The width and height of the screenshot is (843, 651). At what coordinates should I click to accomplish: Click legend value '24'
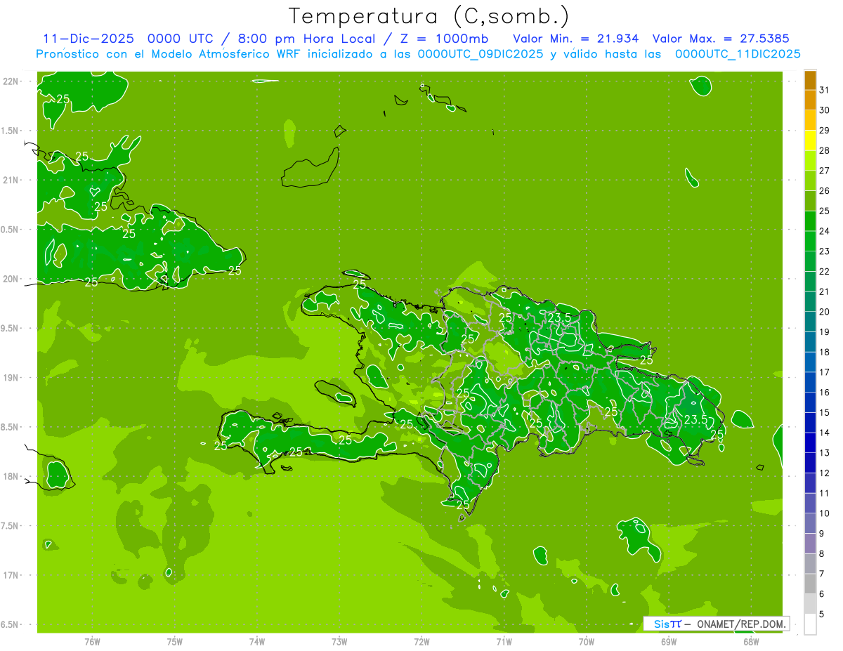(x=825, y=231)
